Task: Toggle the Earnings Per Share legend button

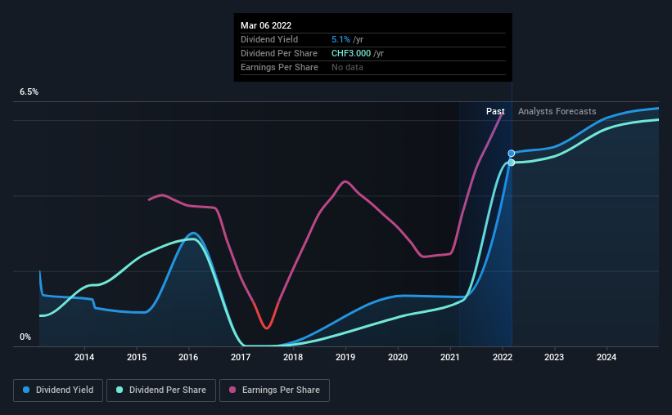Action: point(274,390)
